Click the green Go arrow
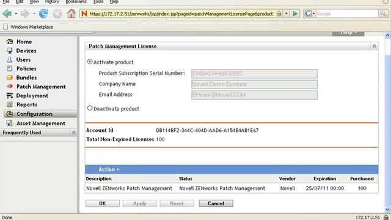 pos(295,13)
